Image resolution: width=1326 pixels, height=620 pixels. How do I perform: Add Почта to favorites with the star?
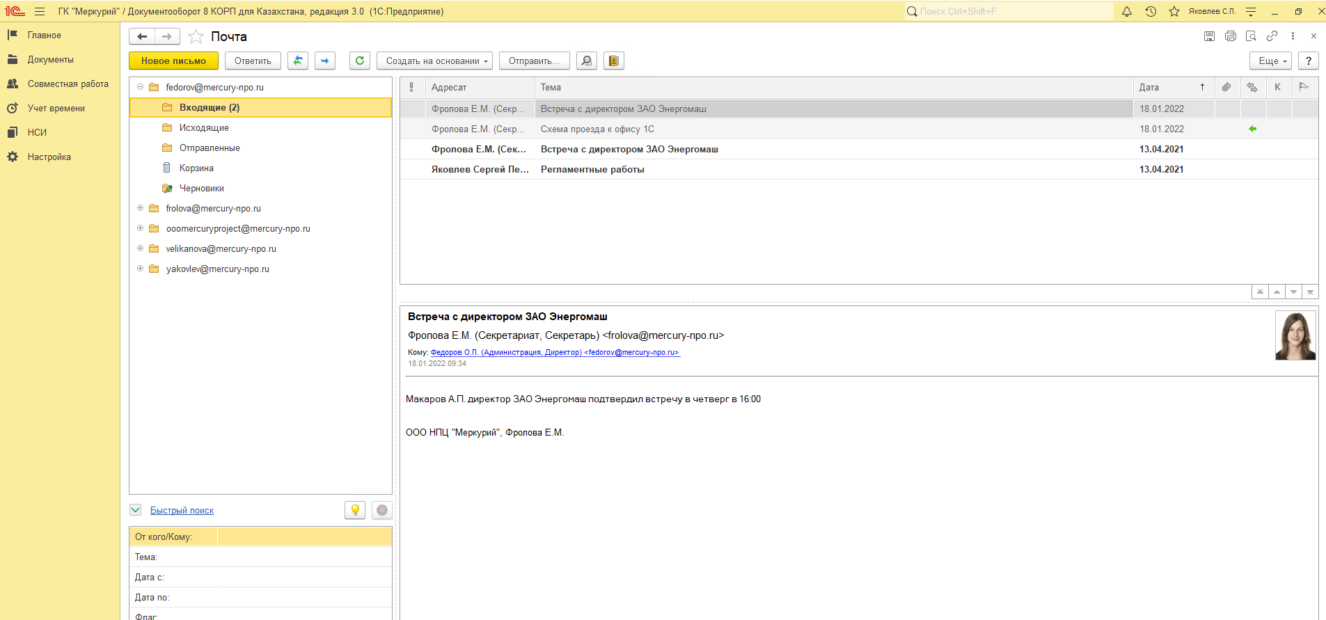click(196, 36)
